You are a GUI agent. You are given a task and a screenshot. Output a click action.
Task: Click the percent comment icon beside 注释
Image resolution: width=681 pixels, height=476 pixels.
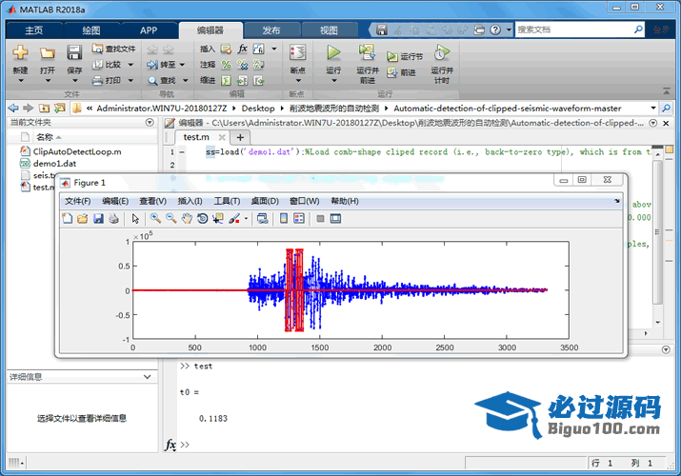227,65
